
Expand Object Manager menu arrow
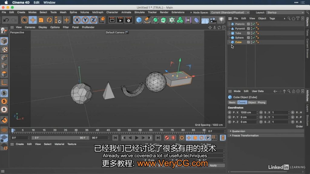point(285,18)
